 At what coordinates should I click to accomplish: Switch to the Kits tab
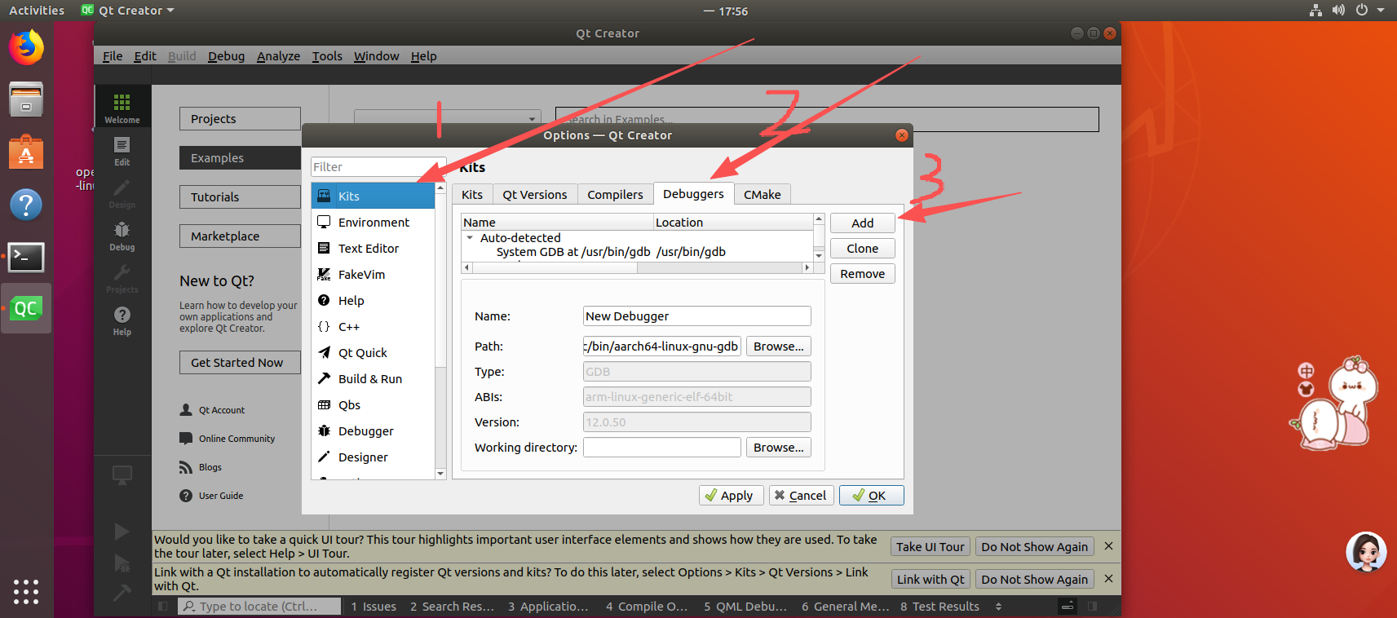[472, 194]
